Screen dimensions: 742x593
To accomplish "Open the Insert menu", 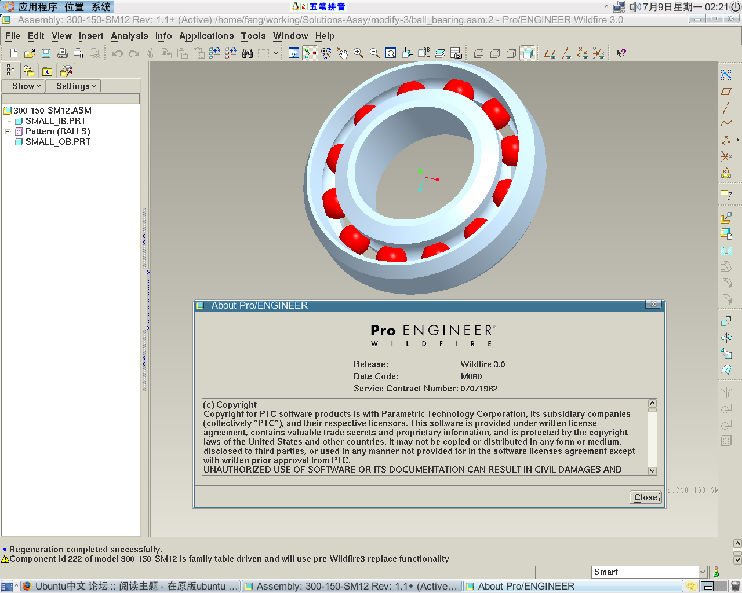I will coord(91,36).
